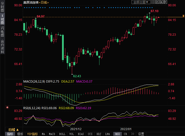Select the KDJ indicator tab
The image size is (185, 136).
click(99, 134)
